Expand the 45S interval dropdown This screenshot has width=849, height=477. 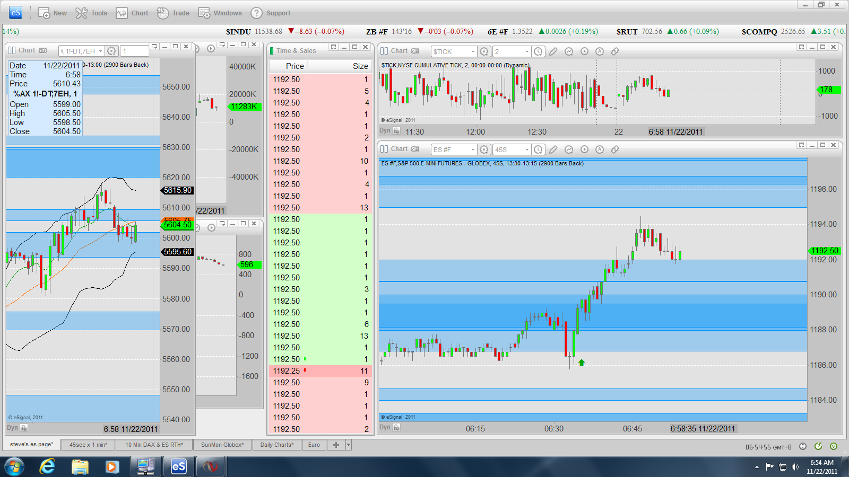(527, 149)
